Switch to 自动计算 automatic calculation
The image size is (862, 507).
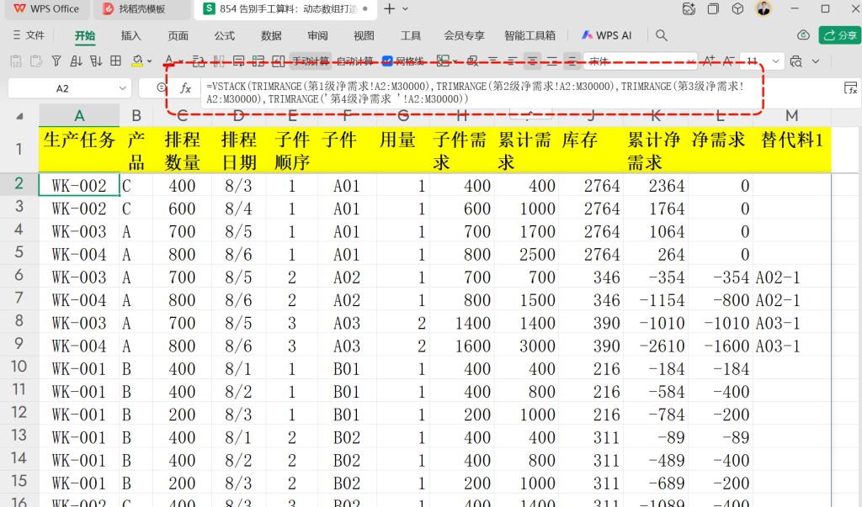[354, 61]
